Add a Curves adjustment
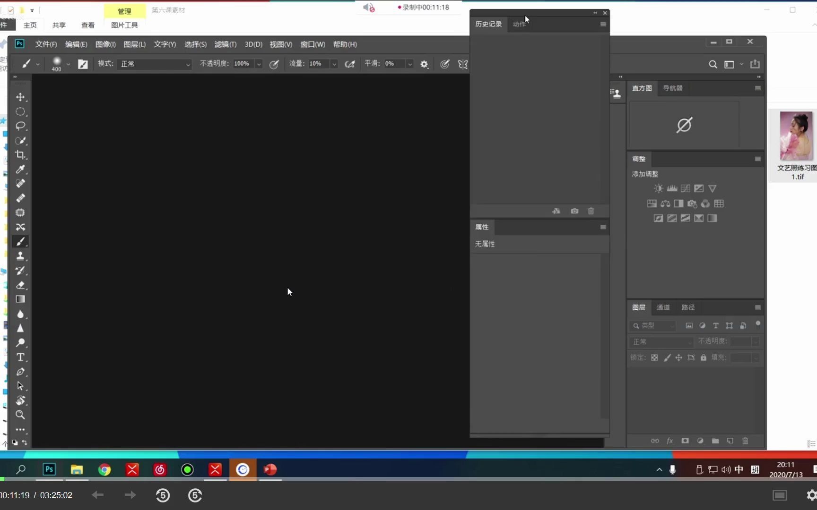This screenshot has height=510, width=817. tap(685, 188)
